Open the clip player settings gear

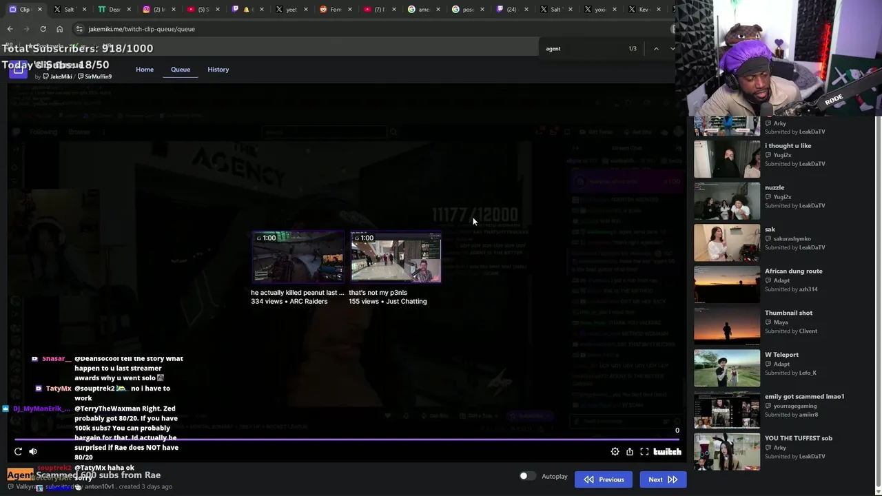point(615,451)
